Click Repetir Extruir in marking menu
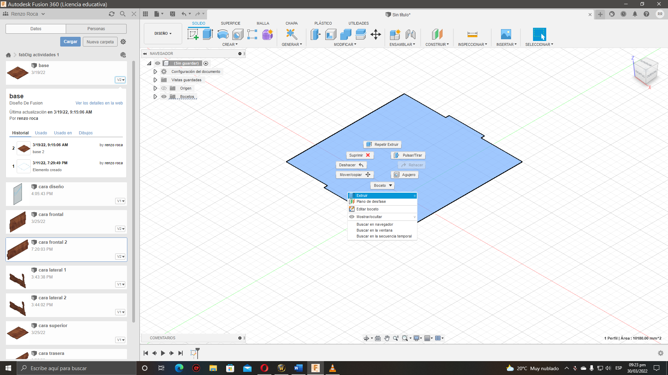Screen dimensions: 668x375 pos(382,144)
